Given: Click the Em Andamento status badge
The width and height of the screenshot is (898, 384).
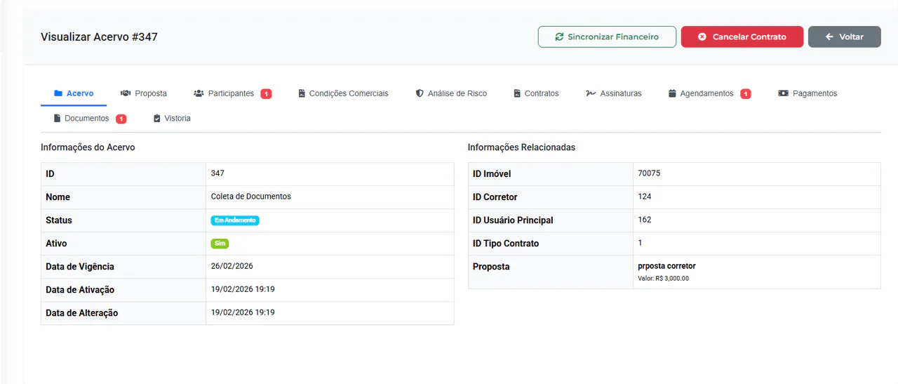Looking at the screenshot, I should 235,220.
